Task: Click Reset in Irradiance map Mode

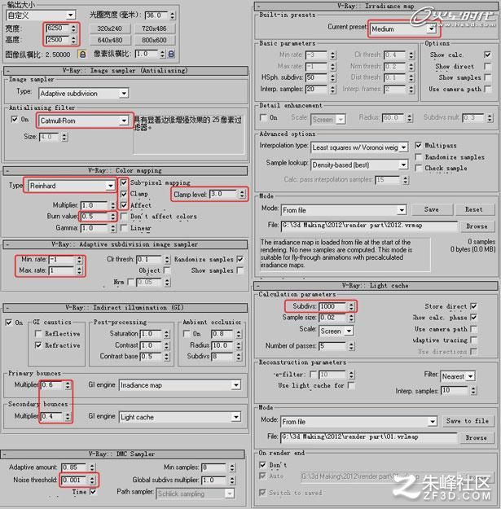Action: (474, 209)
